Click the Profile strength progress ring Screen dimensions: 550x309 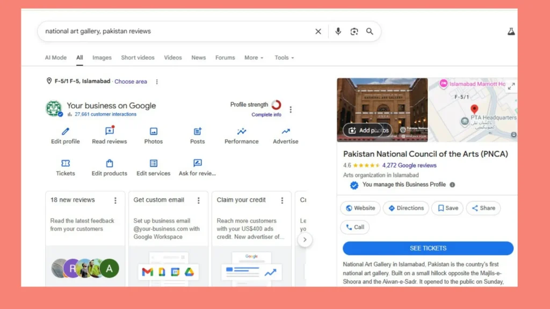(277, 105)
